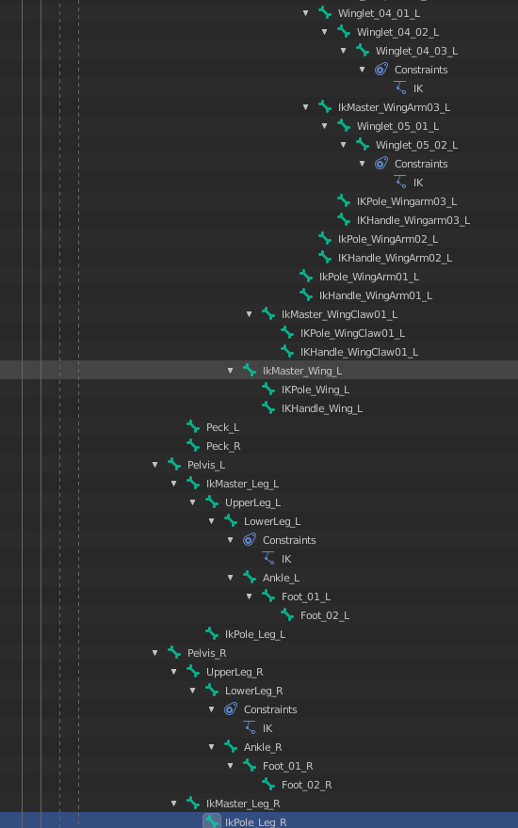Collapse the IkMaster_WingArm03_L tree branch
Screen dimensions: 518x828
tap(305, 107)
